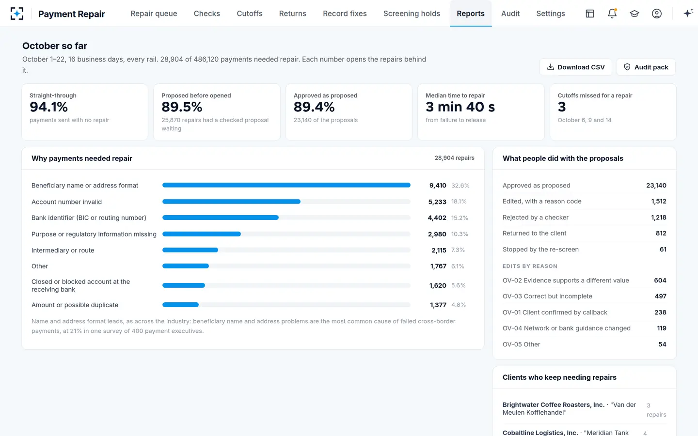Open the 89.4% approved as proposed figure
698x436 pixels.
[314, 107]
